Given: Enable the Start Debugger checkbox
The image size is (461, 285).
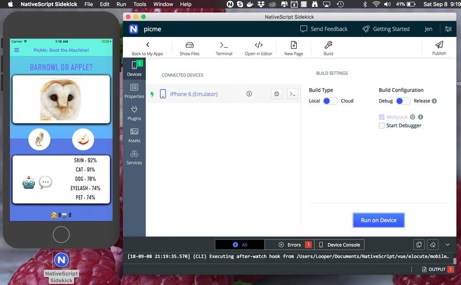Looking at the screenshot, I should [x=382, y=126].
